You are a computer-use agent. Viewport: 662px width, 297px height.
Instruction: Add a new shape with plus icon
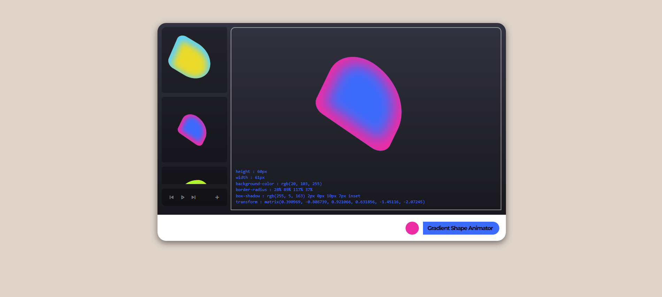pyautogui.click(x=217, y=197)
